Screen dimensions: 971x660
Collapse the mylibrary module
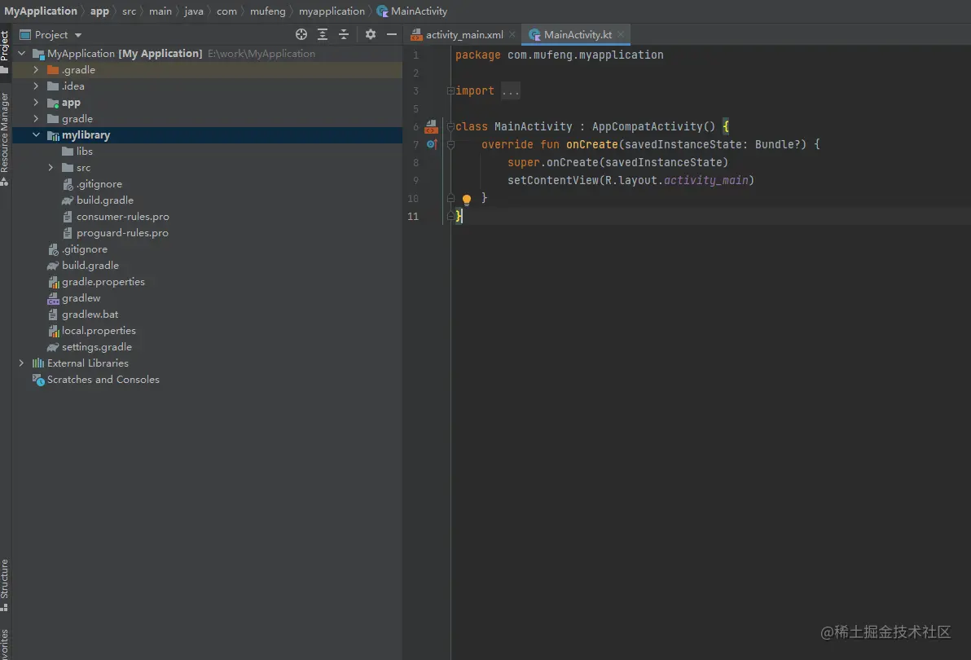(x=36, y=135)
